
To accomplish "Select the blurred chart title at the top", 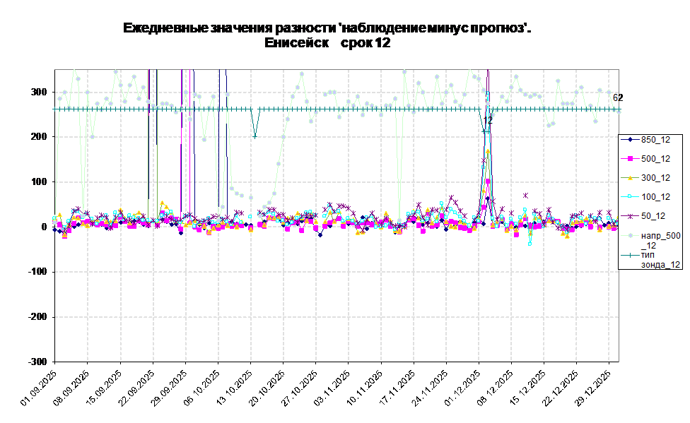I will [x=325, y=35].
